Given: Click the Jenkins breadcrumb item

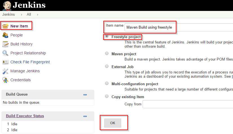Looking at the screenshot, I should coord(8,15).
